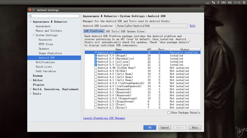Click the Apply button
247x138 pixels.
click(180, 128)
